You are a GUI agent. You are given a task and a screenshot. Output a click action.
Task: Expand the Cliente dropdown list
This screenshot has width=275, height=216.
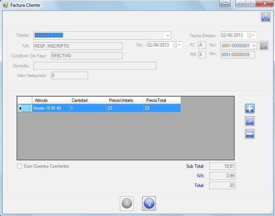click(x=168, y=36)
